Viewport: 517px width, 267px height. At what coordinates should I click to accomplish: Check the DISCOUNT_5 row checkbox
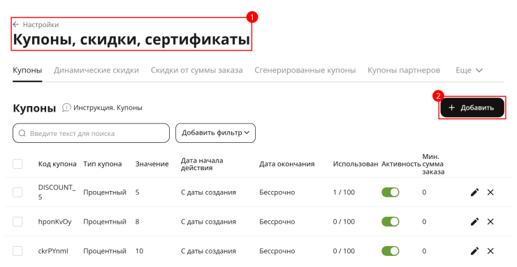(x=17, y=192)
